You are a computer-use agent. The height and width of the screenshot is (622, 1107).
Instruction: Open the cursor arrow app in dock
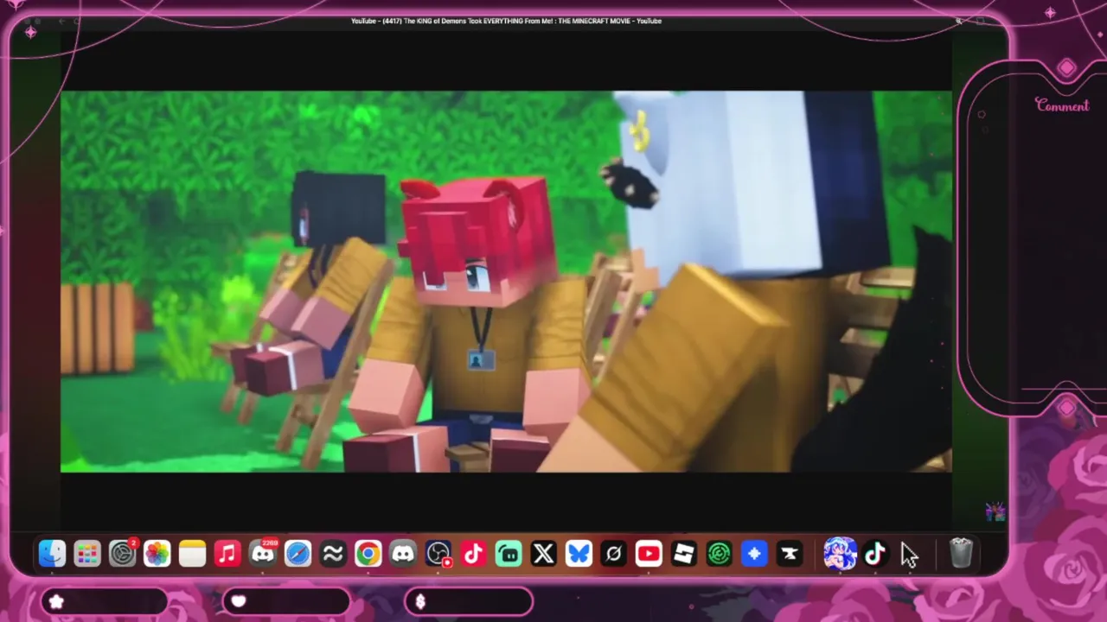point(910,554)
